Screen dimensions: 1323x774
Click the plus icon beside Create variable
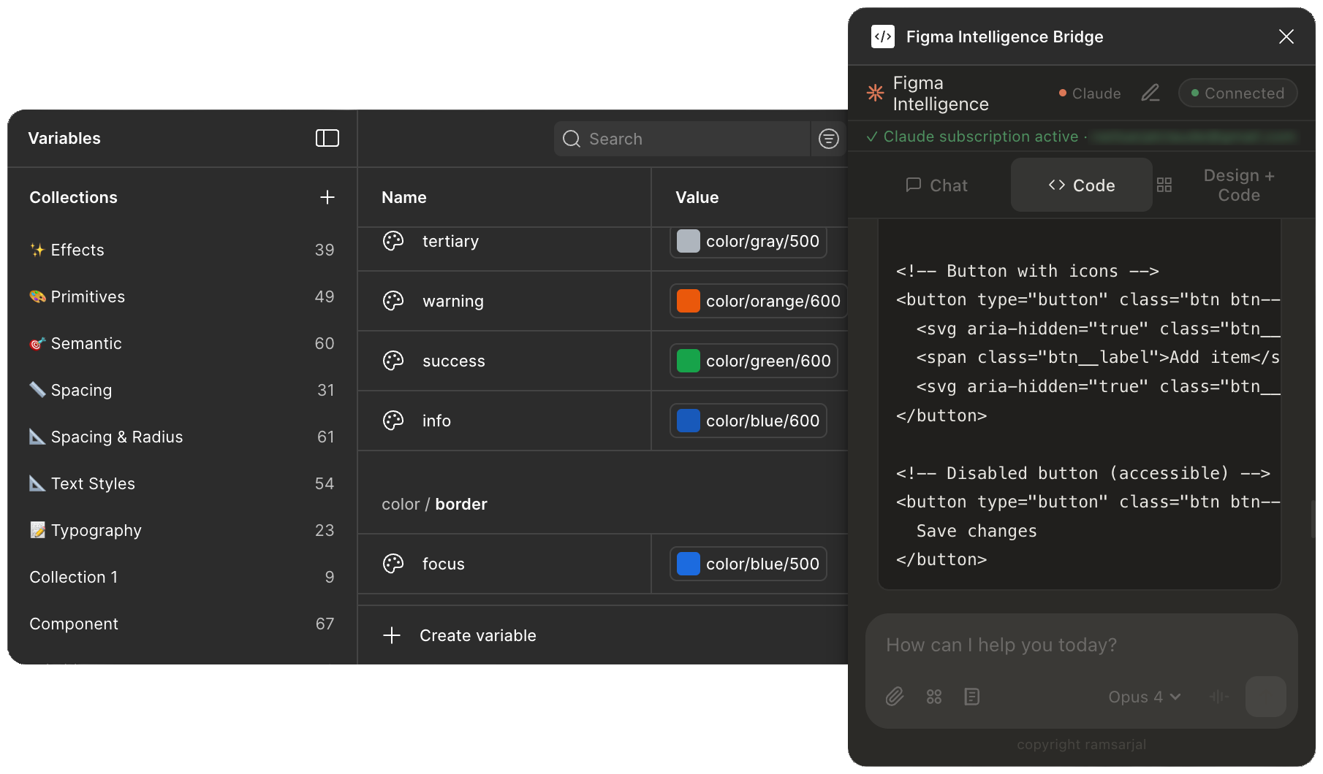point(392,635)
